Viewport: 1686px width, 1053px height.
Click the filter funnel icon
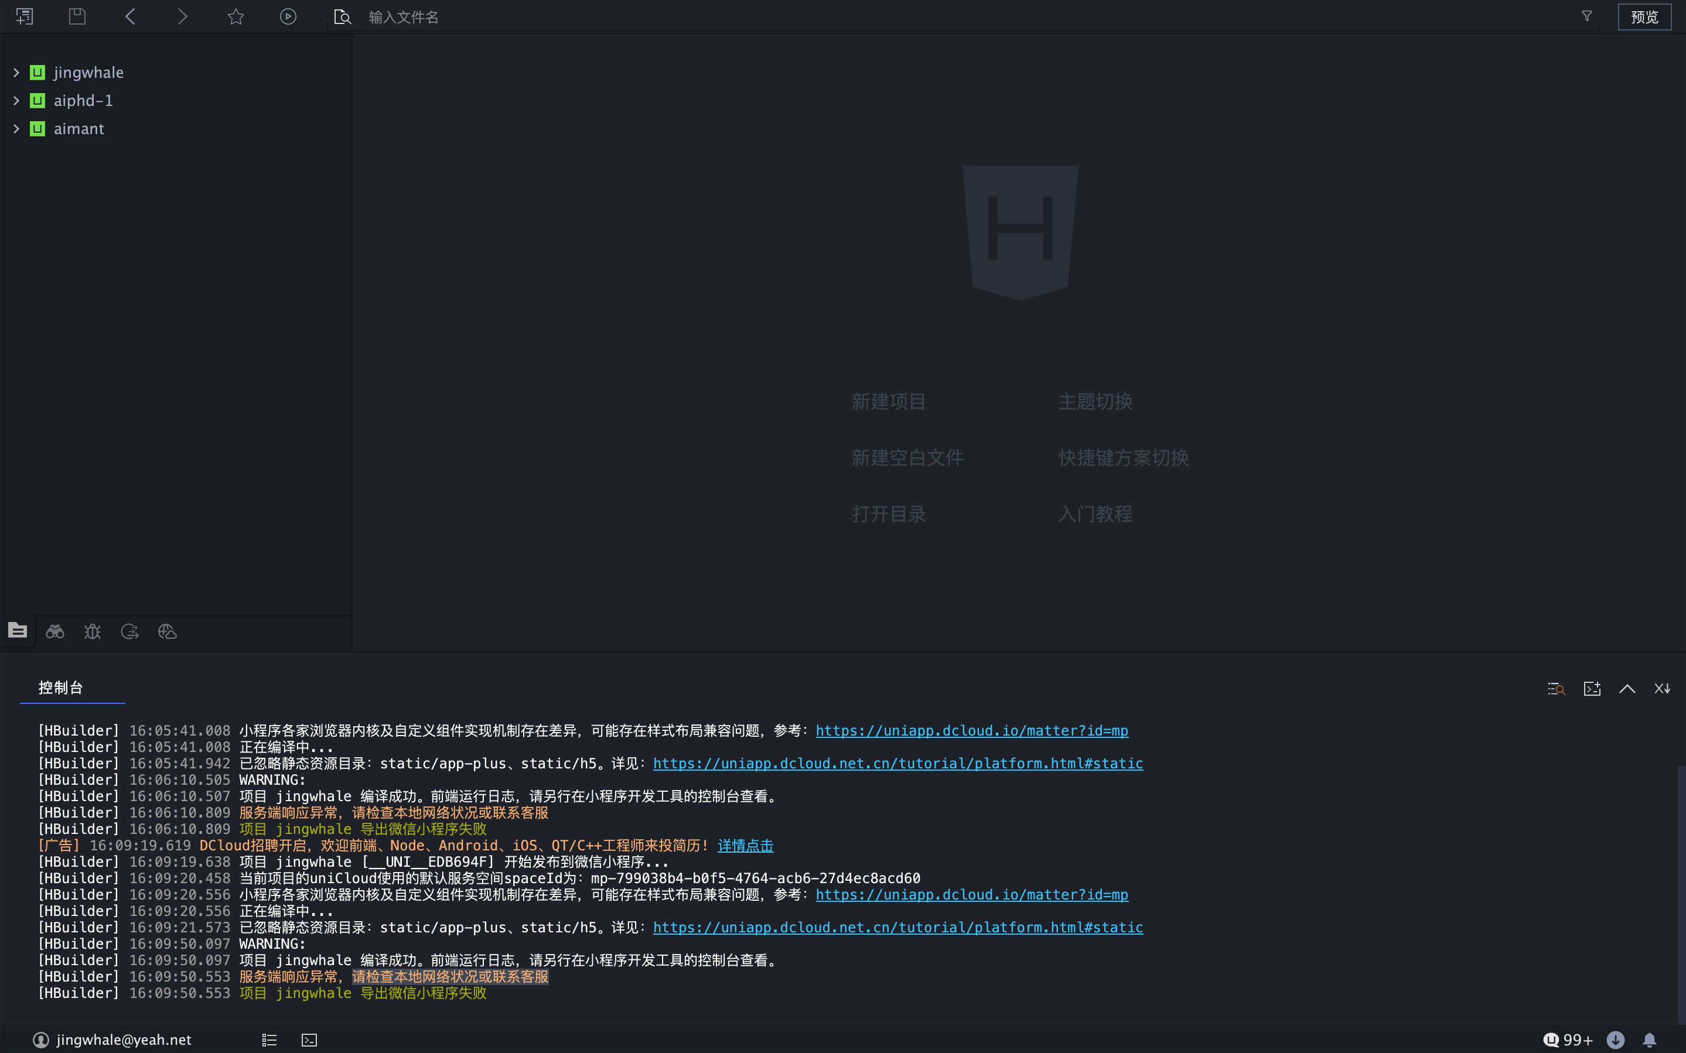[x=1586, y=16]
